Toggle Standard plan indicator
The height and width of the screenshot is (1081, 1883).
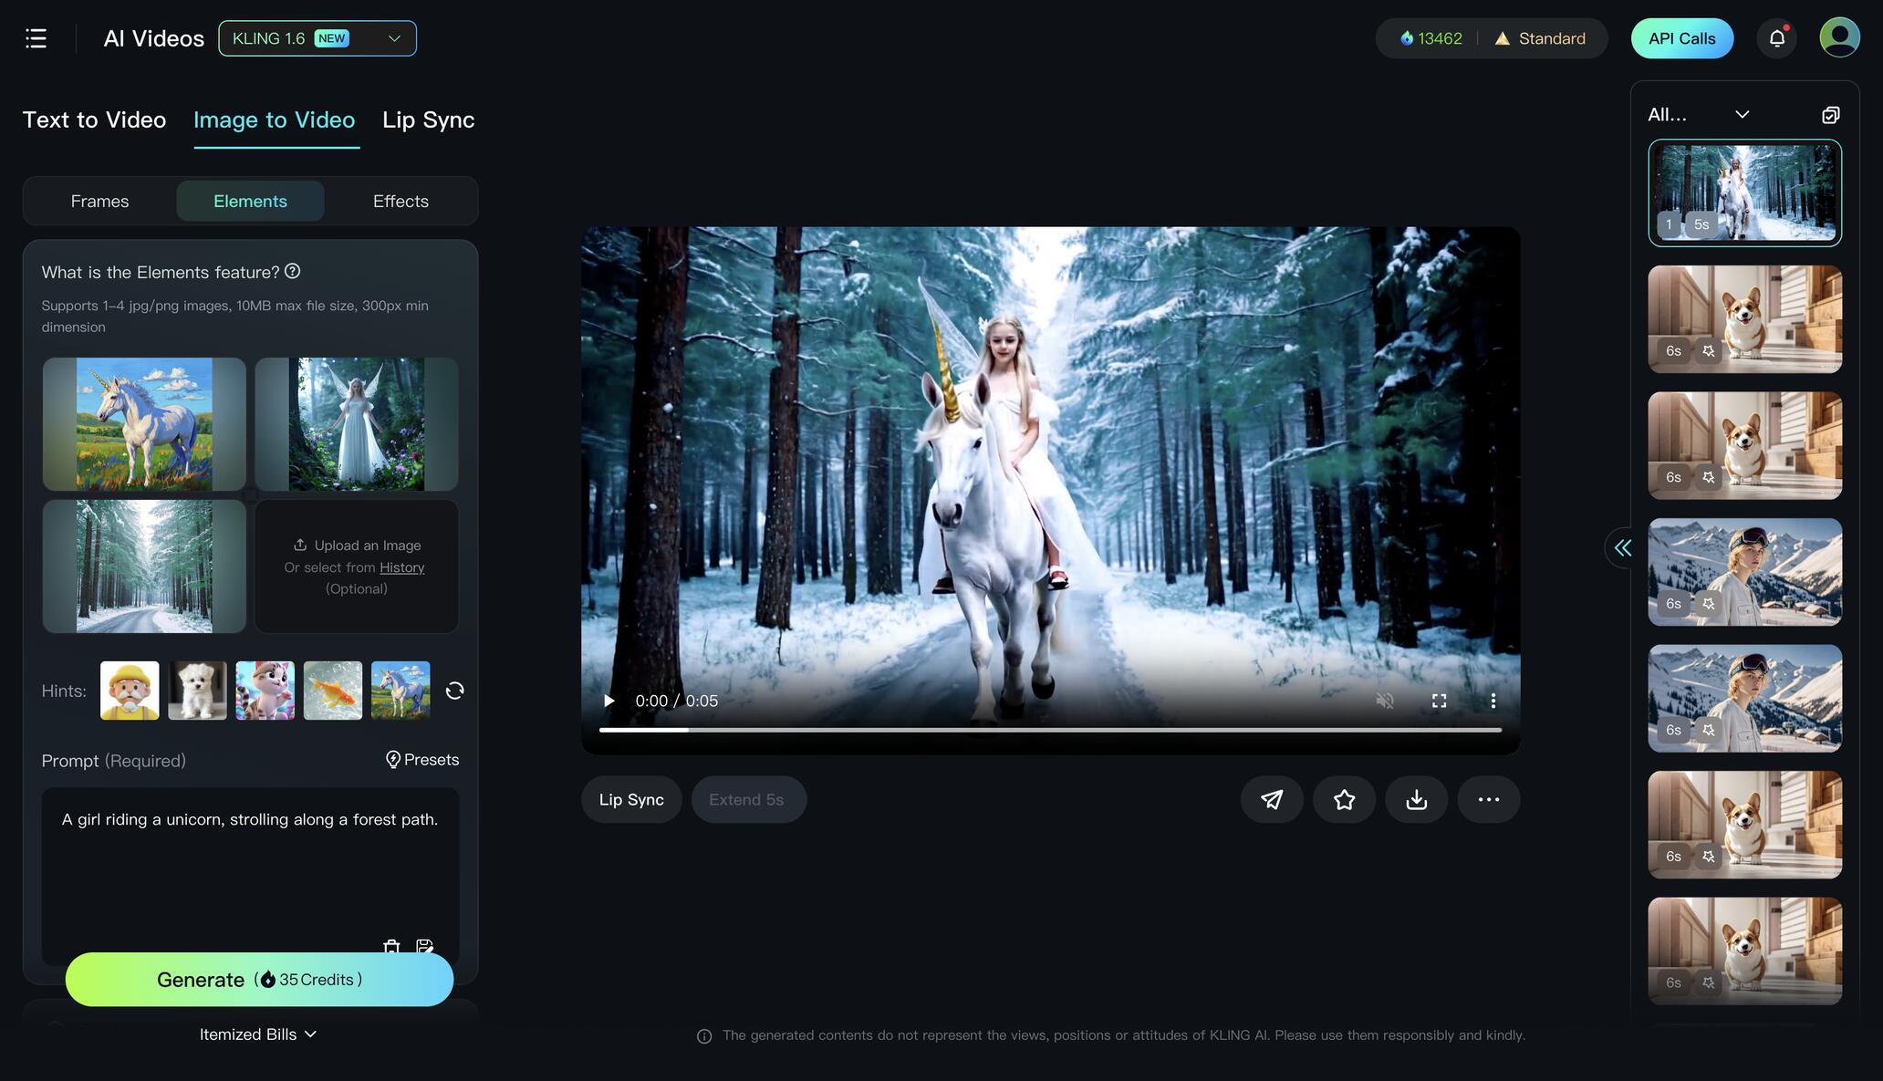coord(1540,37)
